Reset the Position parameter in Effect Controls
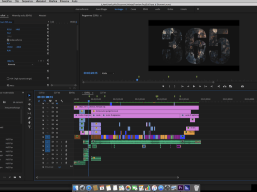The height and width of the screenshot is (192, 257). (48, 29)
